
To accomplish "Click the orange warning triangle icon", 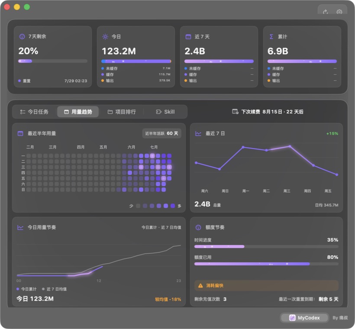I will pos(200,286).
